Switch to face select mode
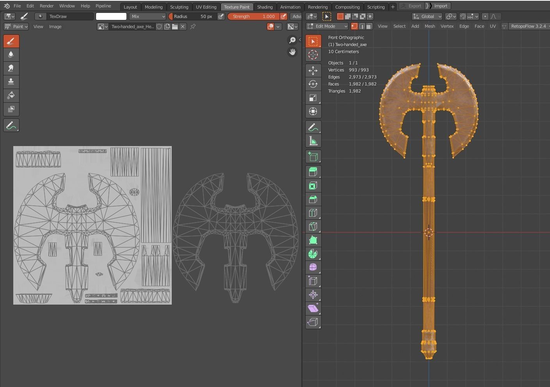The height and width of the screenshot is (387, 550). (369, 26)
